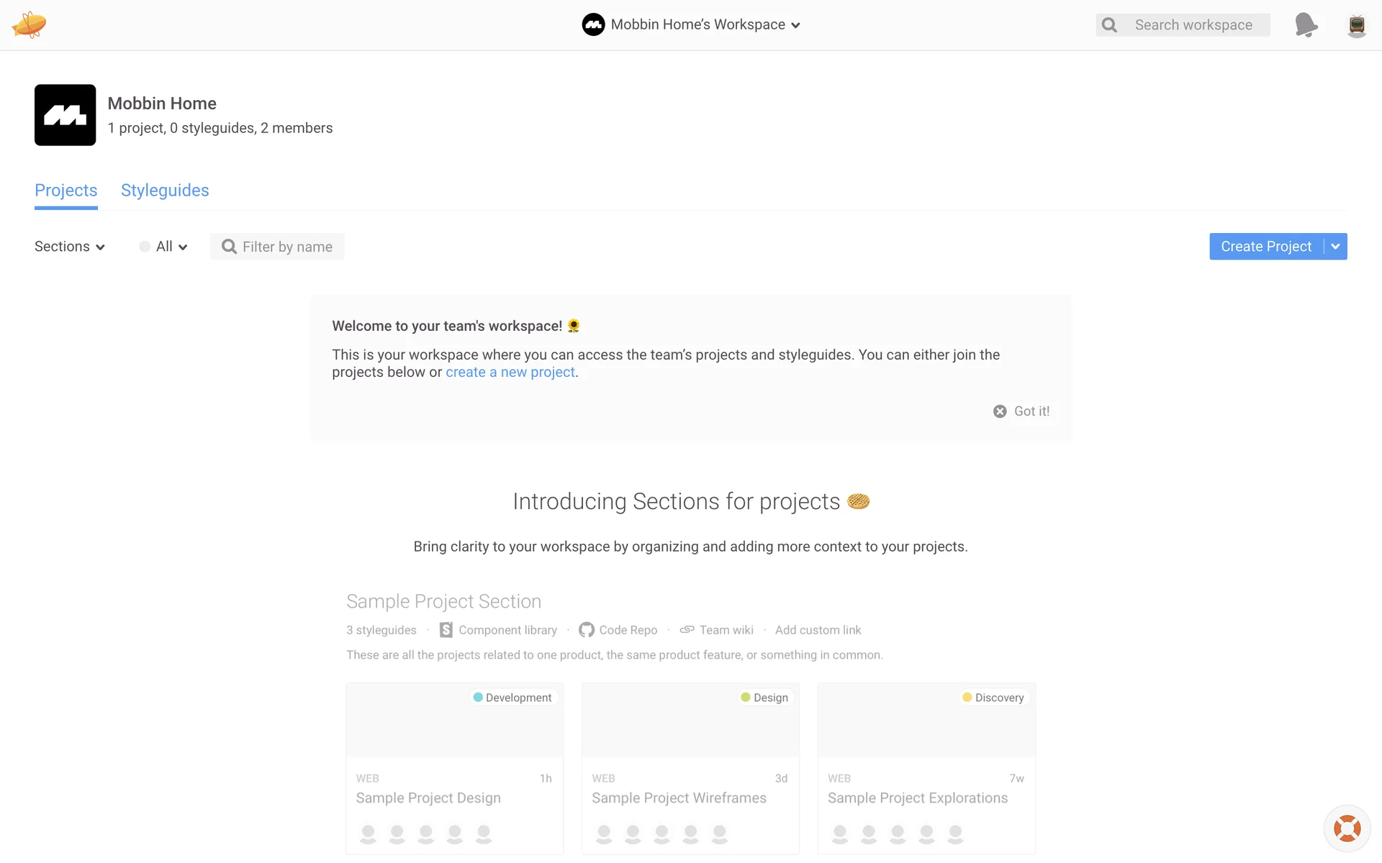Screen dimensions: 1382x863
Task: Click the Component library icon
Action: point(446,630)
